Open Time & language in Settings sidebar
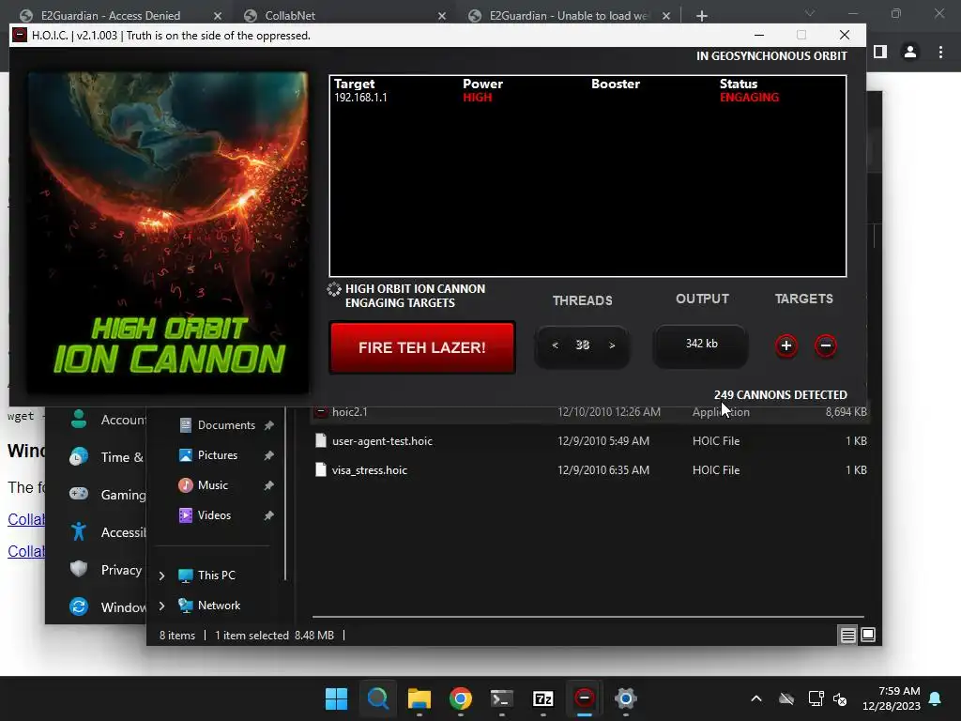Screen dimensions: 961x721 pos(107,457)
